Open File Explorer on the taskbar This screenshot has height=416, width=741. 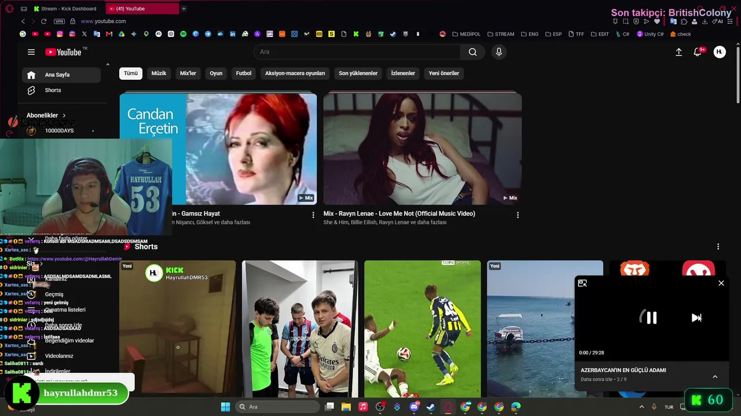click(x=346, y=407)
